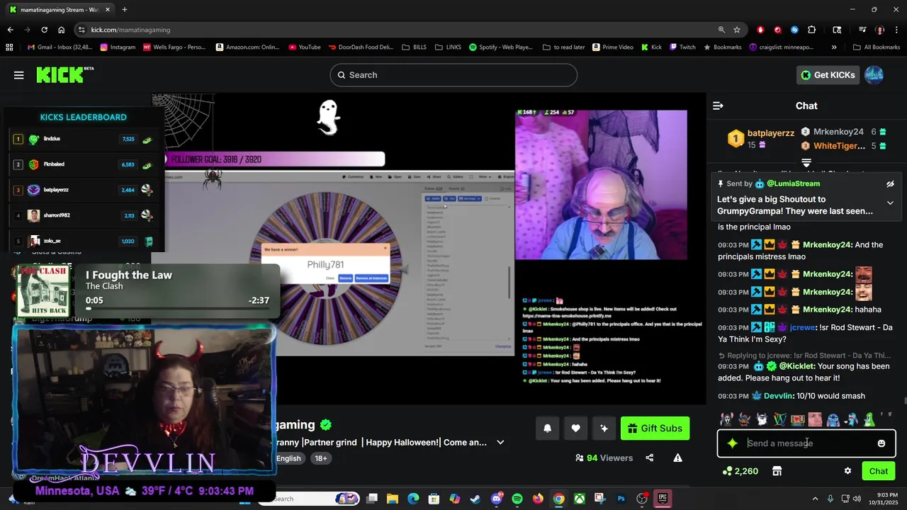
Task: Click the sparkle subscribe button
Action: click(604, 428)
